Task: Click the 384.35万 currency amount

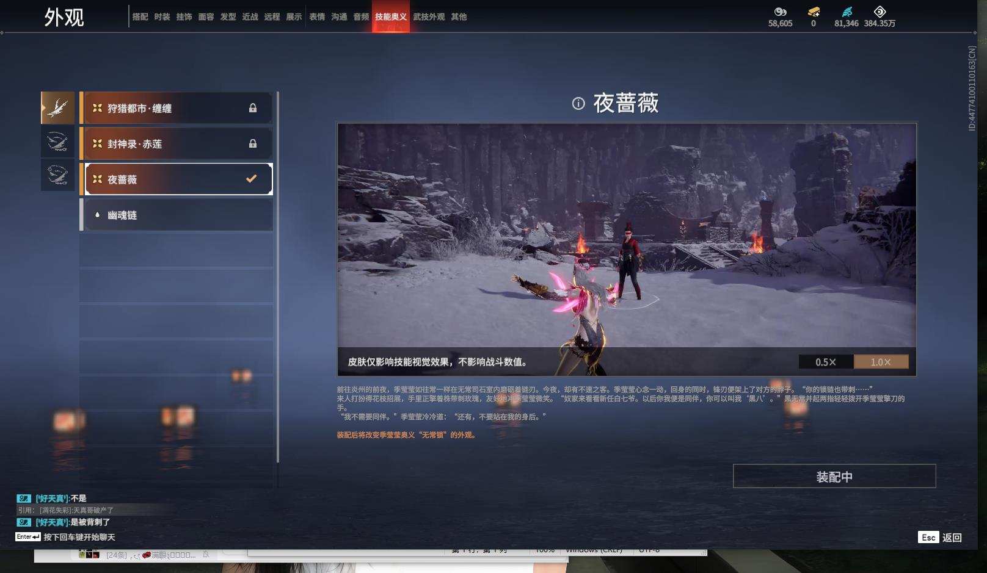Action: [x=880, y=23]
